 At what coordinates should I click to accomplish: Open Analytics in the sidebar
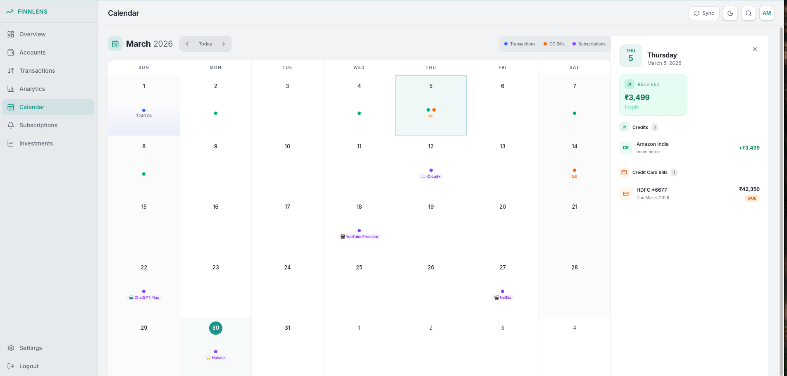[x=48, y=89]
